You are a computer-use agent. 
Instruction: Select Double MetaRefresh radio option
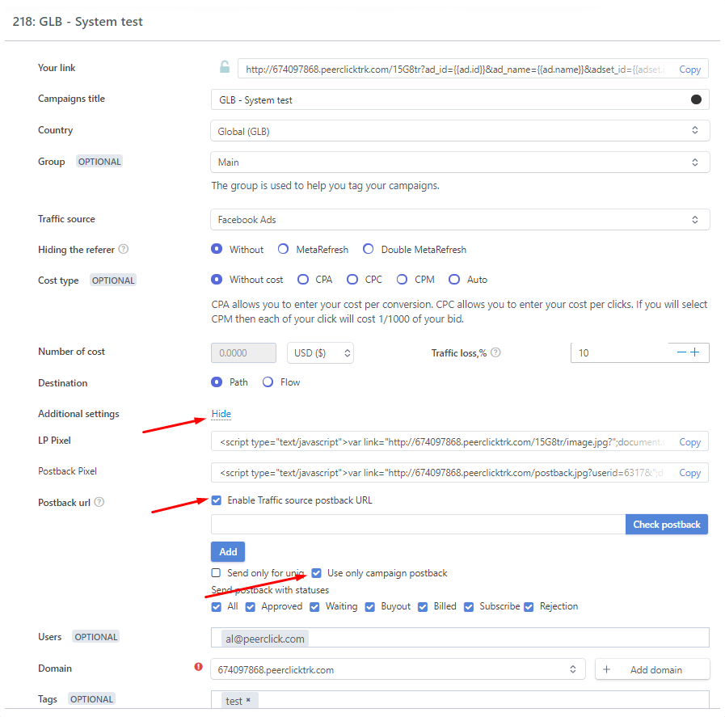point(368,249)
